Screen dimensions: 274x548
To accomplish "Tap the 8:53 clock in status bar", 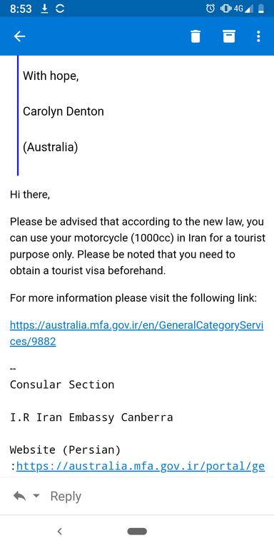I will 21,9.
